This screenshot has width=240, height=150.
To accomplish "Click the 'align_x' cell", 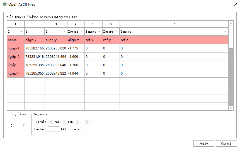I will [x=35, y=40].
